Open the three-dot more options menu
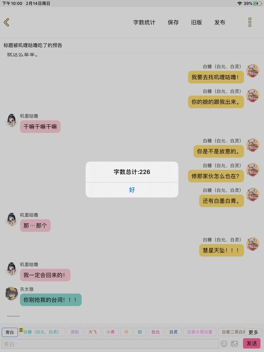Image resolution: width=264 pixels, height=352 pixels. [250, 22]
